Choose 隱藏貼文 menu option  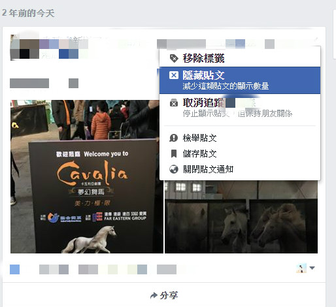240,80
